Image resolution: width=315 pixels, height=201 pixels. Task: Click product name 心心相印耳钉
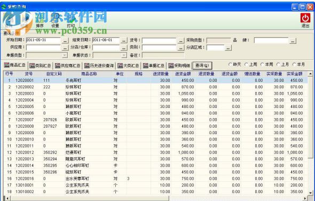77,166
